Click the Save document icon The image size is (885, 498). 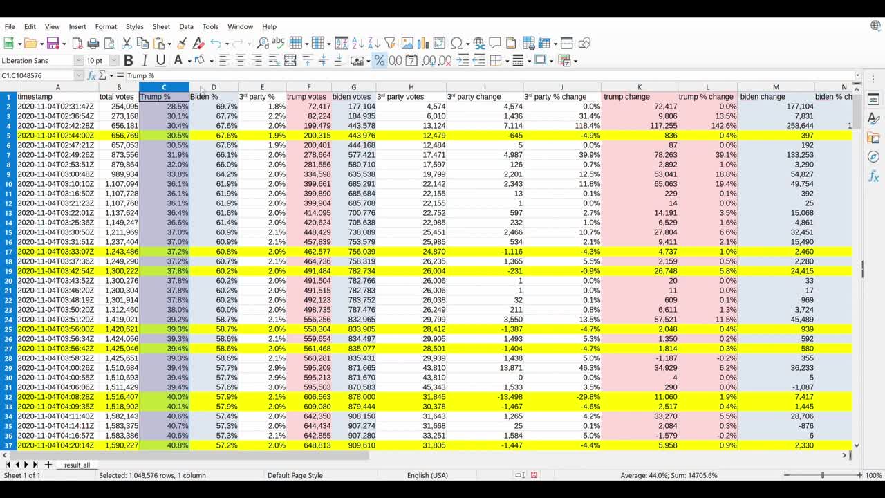point(53,44)
